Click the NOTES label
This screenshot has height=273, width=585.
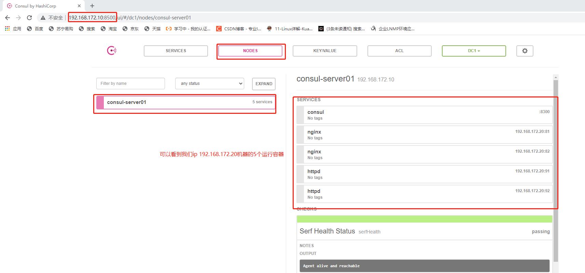point(307,246)
